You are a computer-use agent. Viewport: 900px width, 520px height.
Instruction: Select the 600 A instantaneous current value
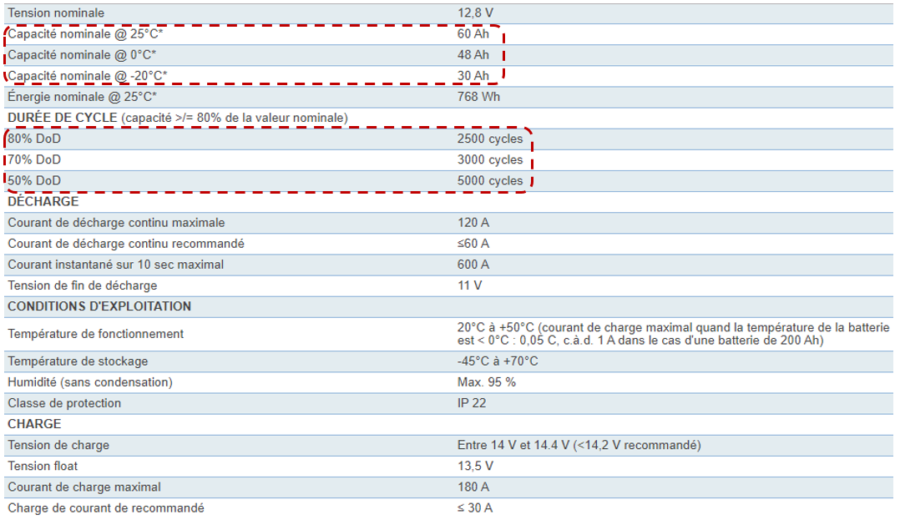click(473, 265)
